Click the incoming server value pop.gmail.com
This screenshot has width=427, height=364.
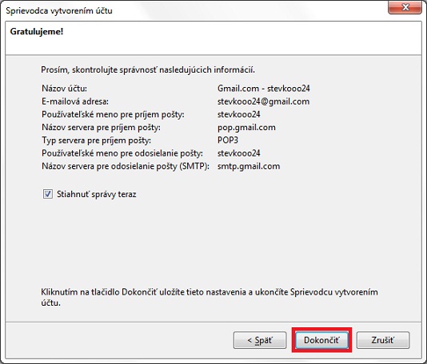(246, 128)
